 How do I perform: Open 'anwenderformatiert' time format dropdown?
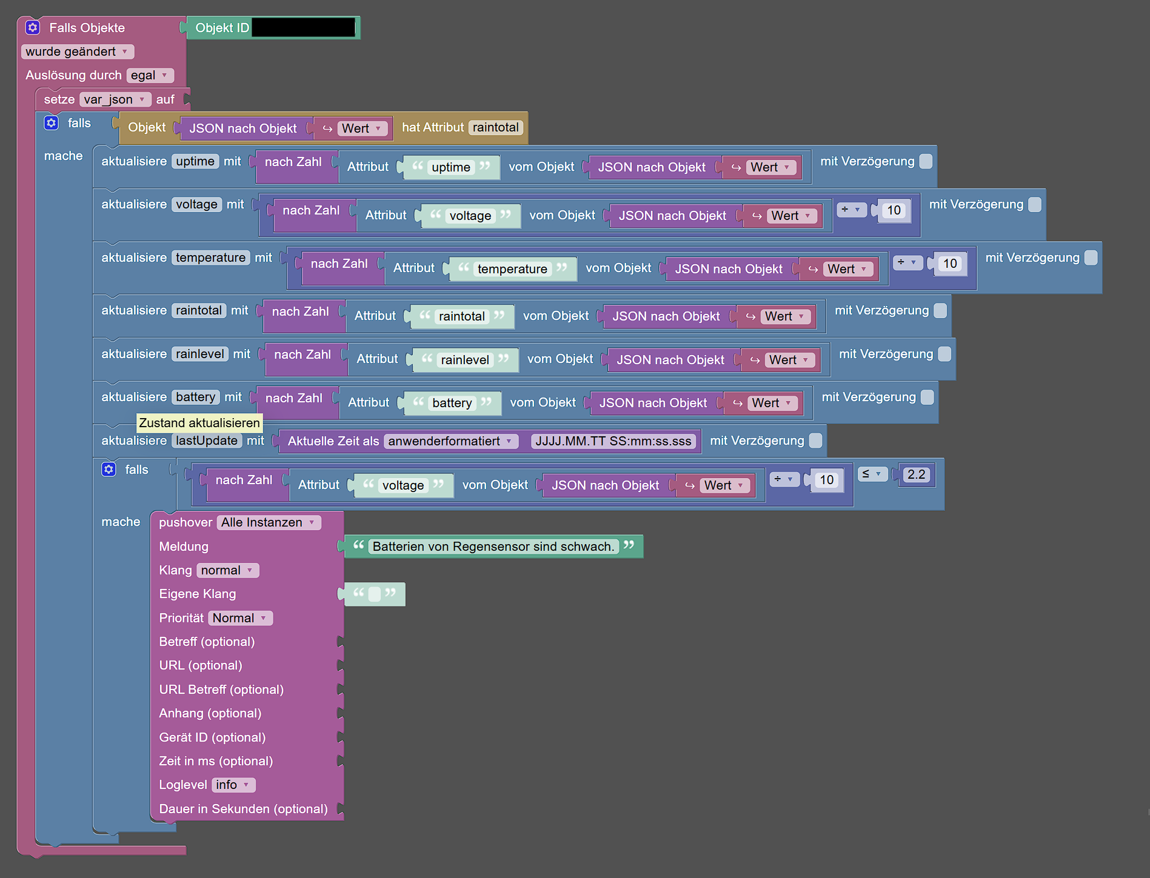tap(451, 441)
